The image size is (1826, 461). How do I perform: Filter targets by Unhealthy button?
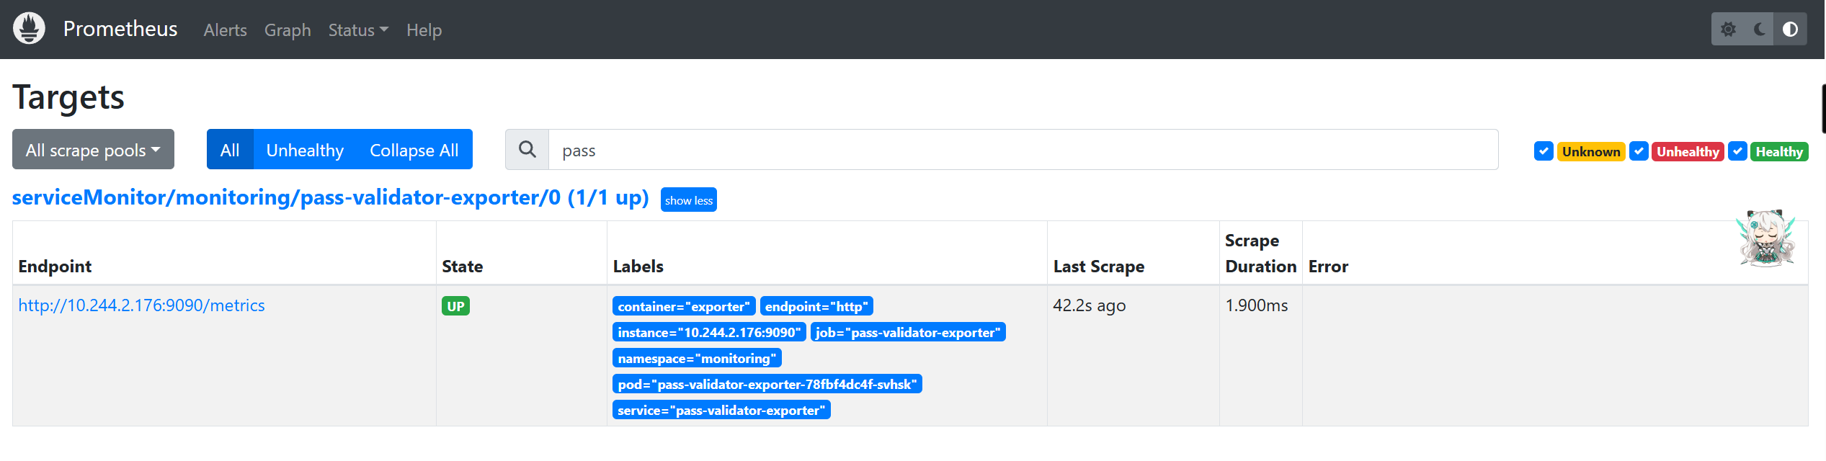coord(305,150)
